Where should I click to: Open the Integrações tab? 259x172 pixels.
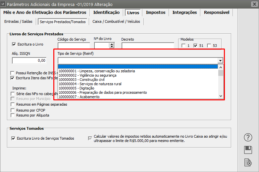tap(184, 13)
